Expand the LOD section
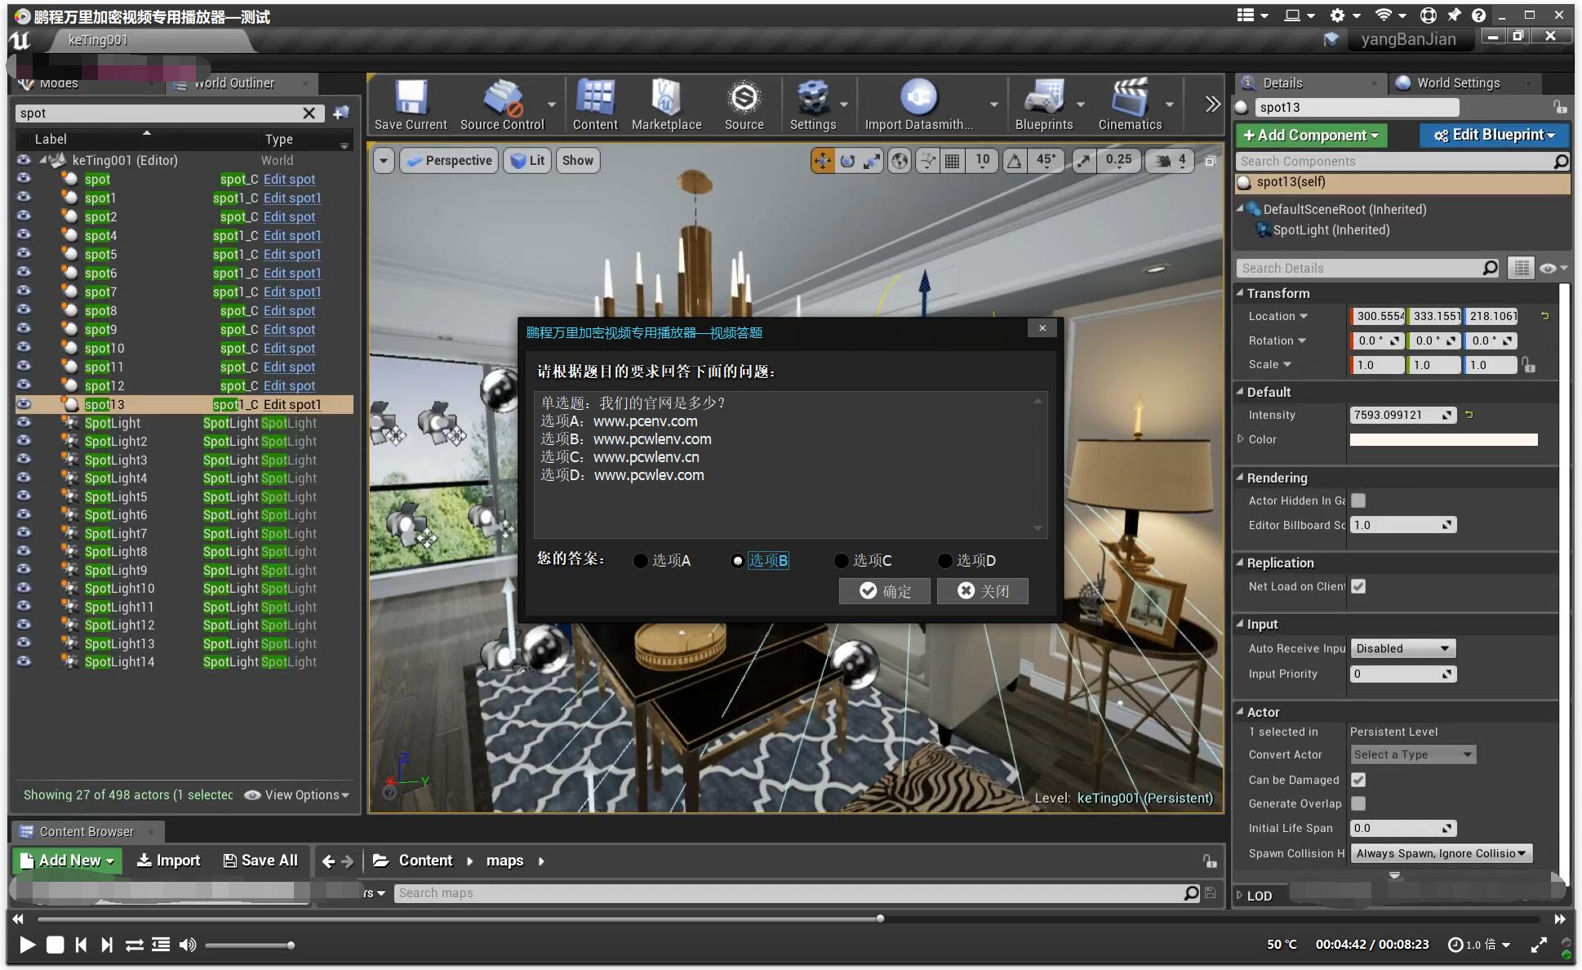The width and height of the screenshot is (1582, 970). click(1240, 895)
